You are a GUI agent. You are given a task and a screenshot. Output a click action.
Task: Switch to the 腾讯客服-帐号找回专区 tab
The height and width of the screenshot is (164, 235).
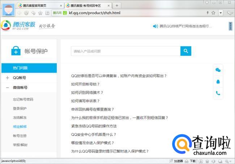88,6
